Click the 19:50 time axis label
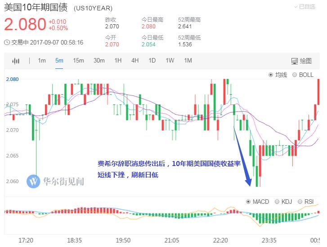 123,240
